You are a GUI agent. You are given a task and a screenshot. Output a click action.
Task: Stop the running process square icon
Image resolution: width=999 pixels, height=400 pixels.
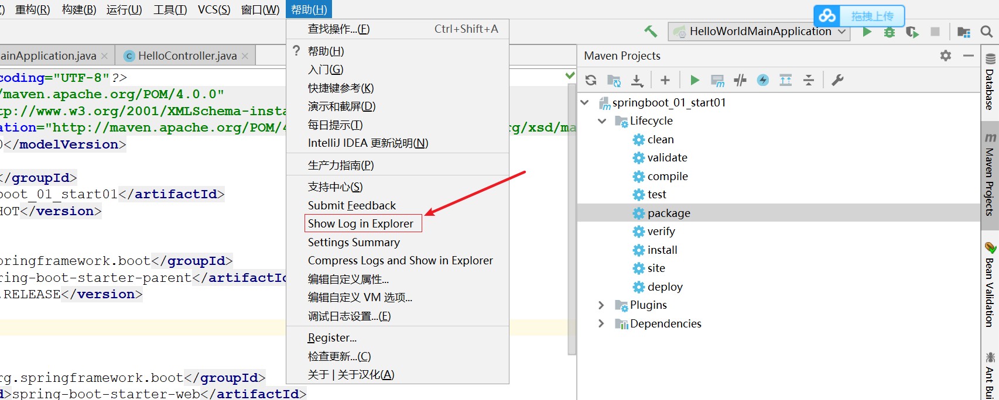[x=935, y=32]
